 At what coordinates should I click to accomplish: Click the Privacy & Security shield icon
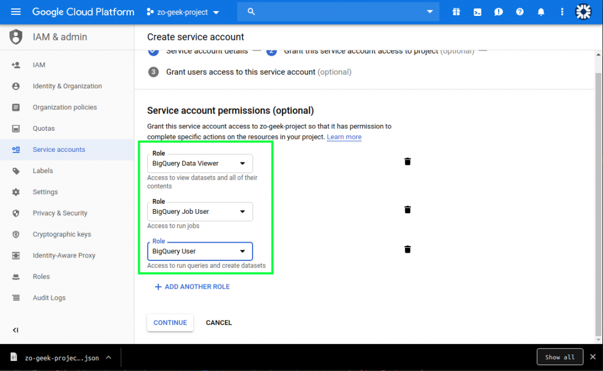16,213
